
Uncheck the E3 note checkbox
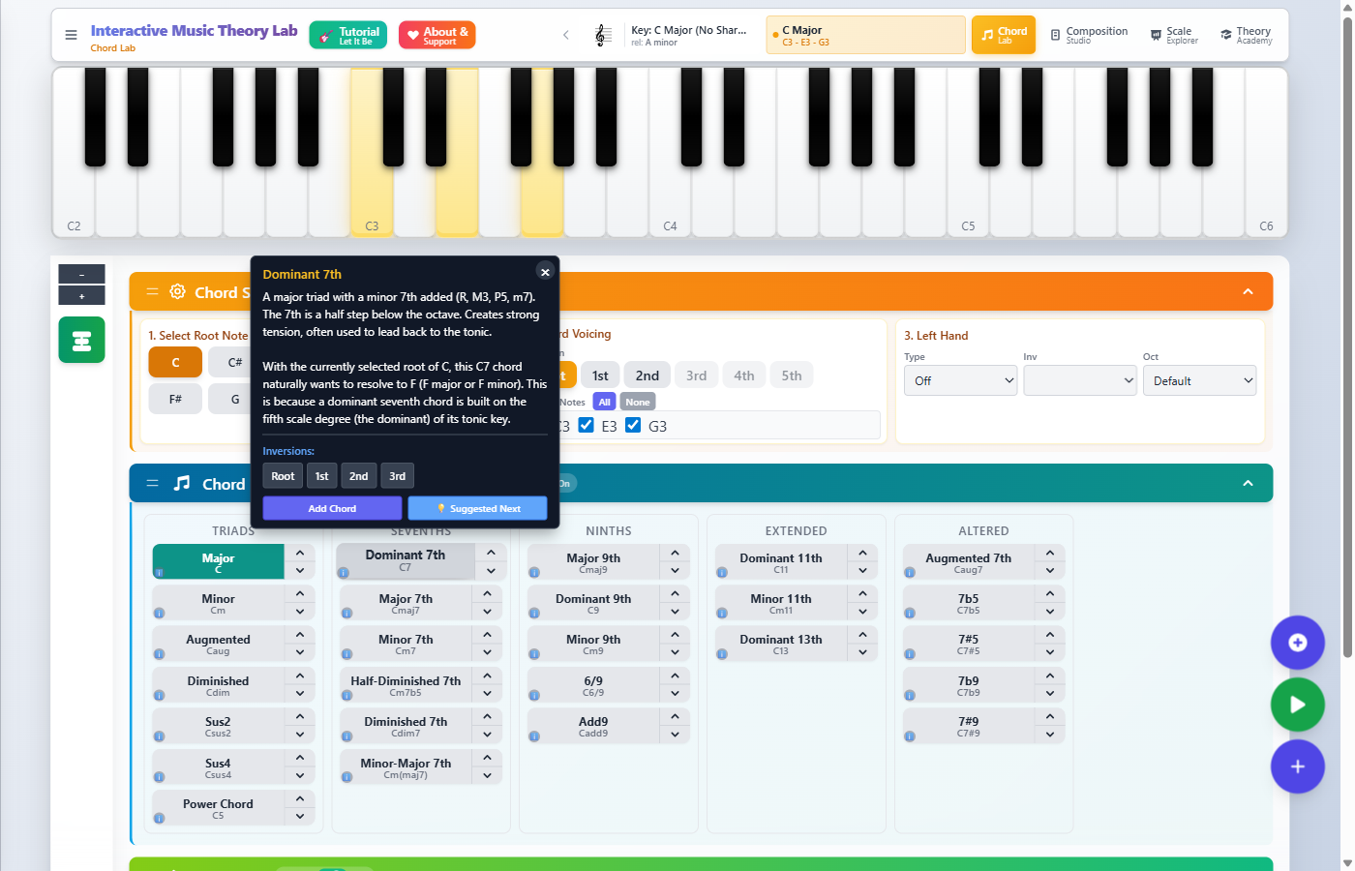point(586,425)
